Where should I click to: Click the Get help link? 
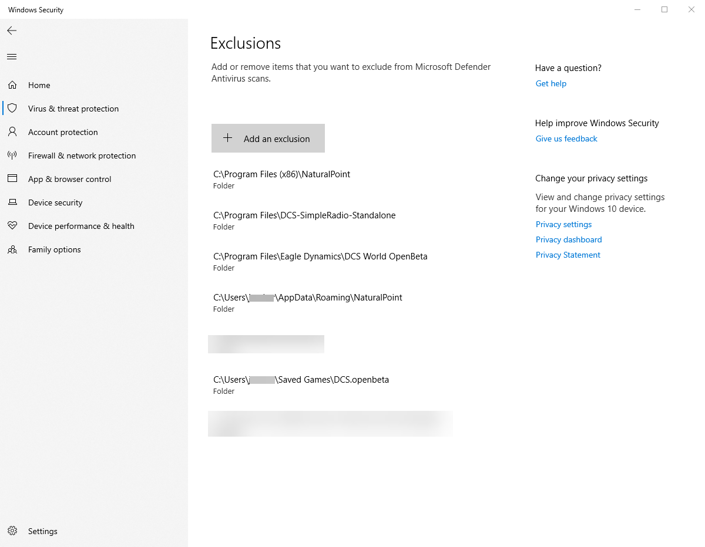coord(551,83)
